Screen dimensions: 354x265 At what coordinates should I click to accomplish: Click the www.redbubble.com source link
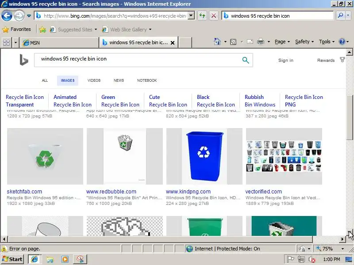112,192
